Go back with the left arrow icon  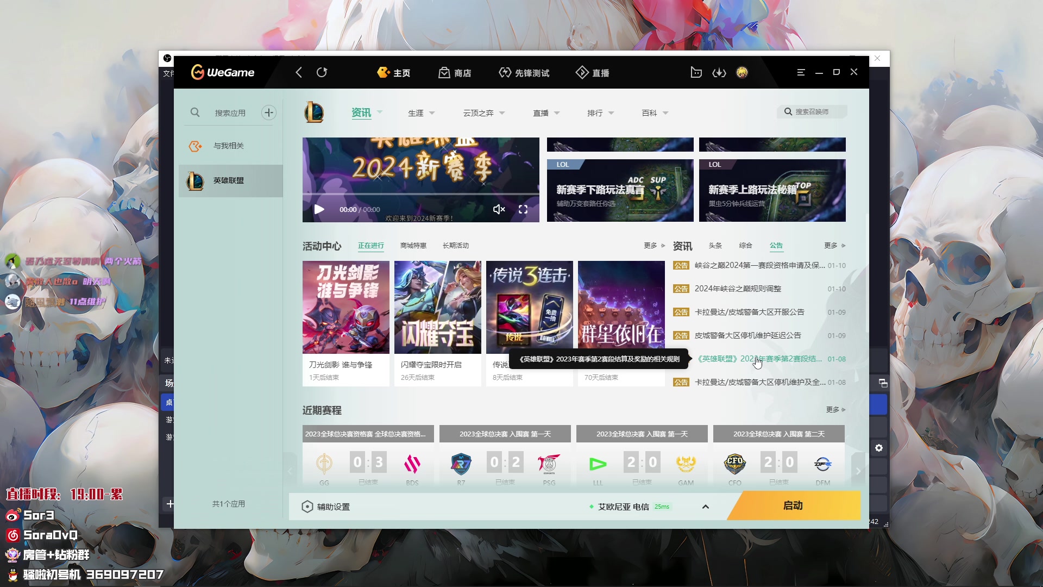coord(298,72)
